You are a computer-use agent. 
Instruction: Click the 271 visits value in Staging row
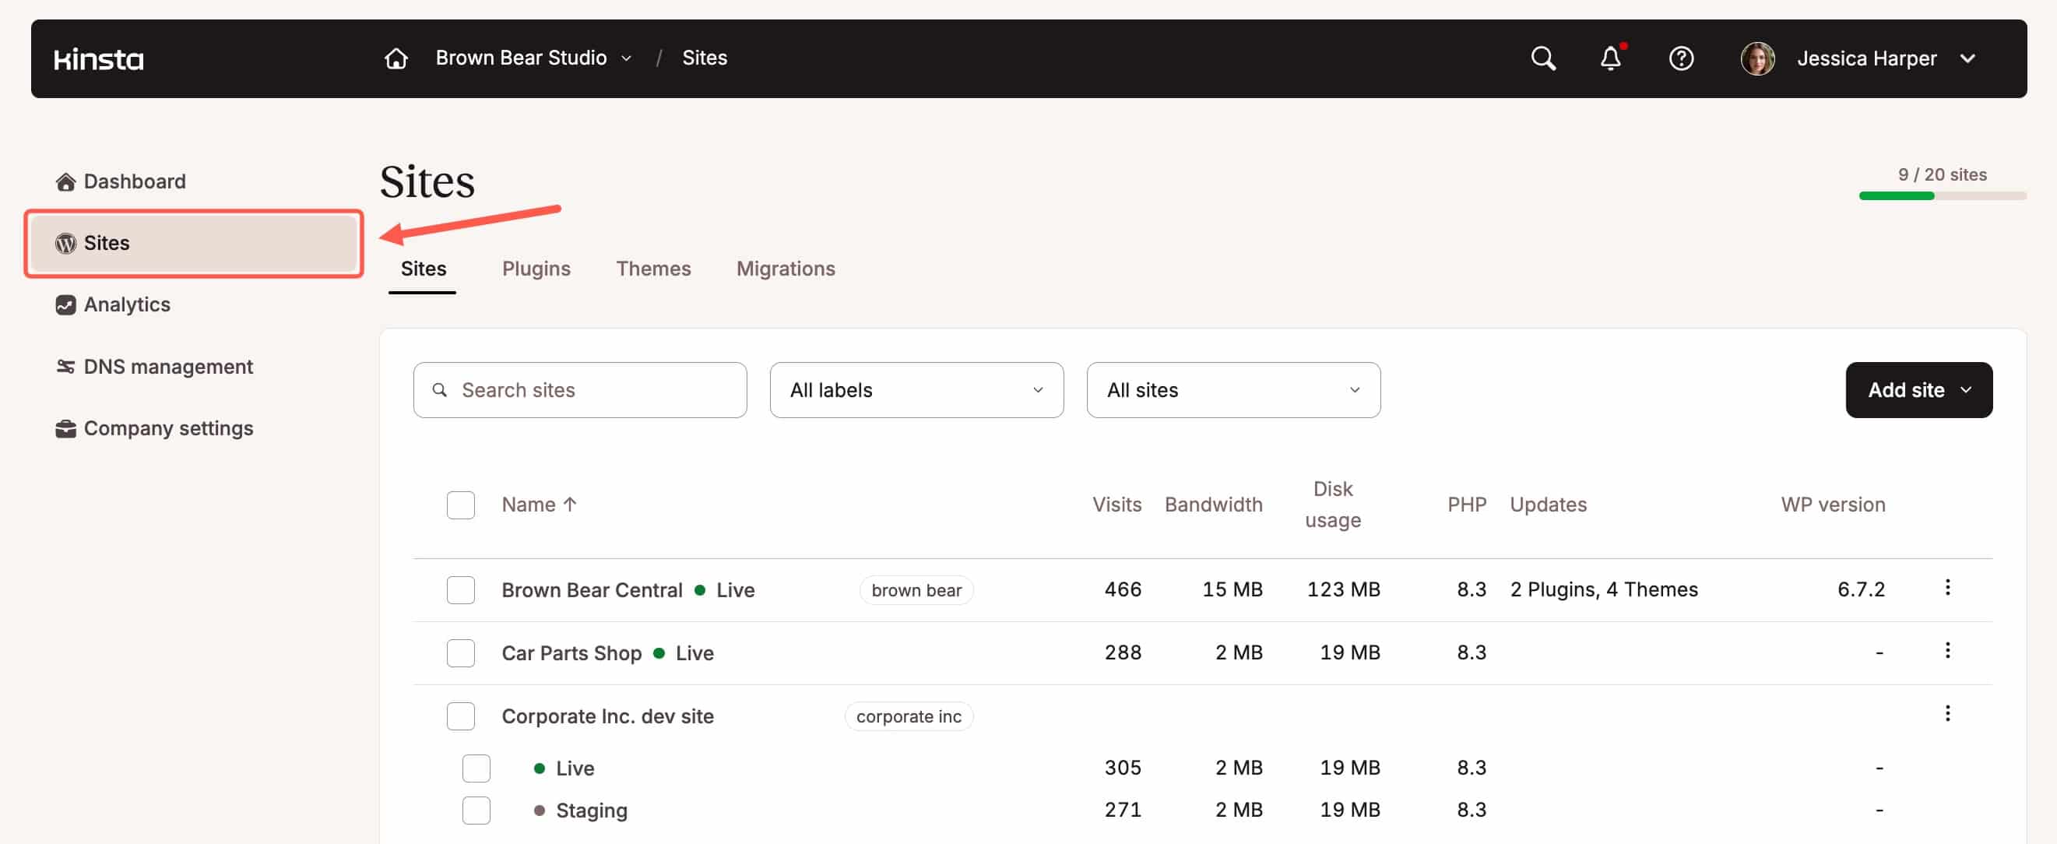[1123, 810]
